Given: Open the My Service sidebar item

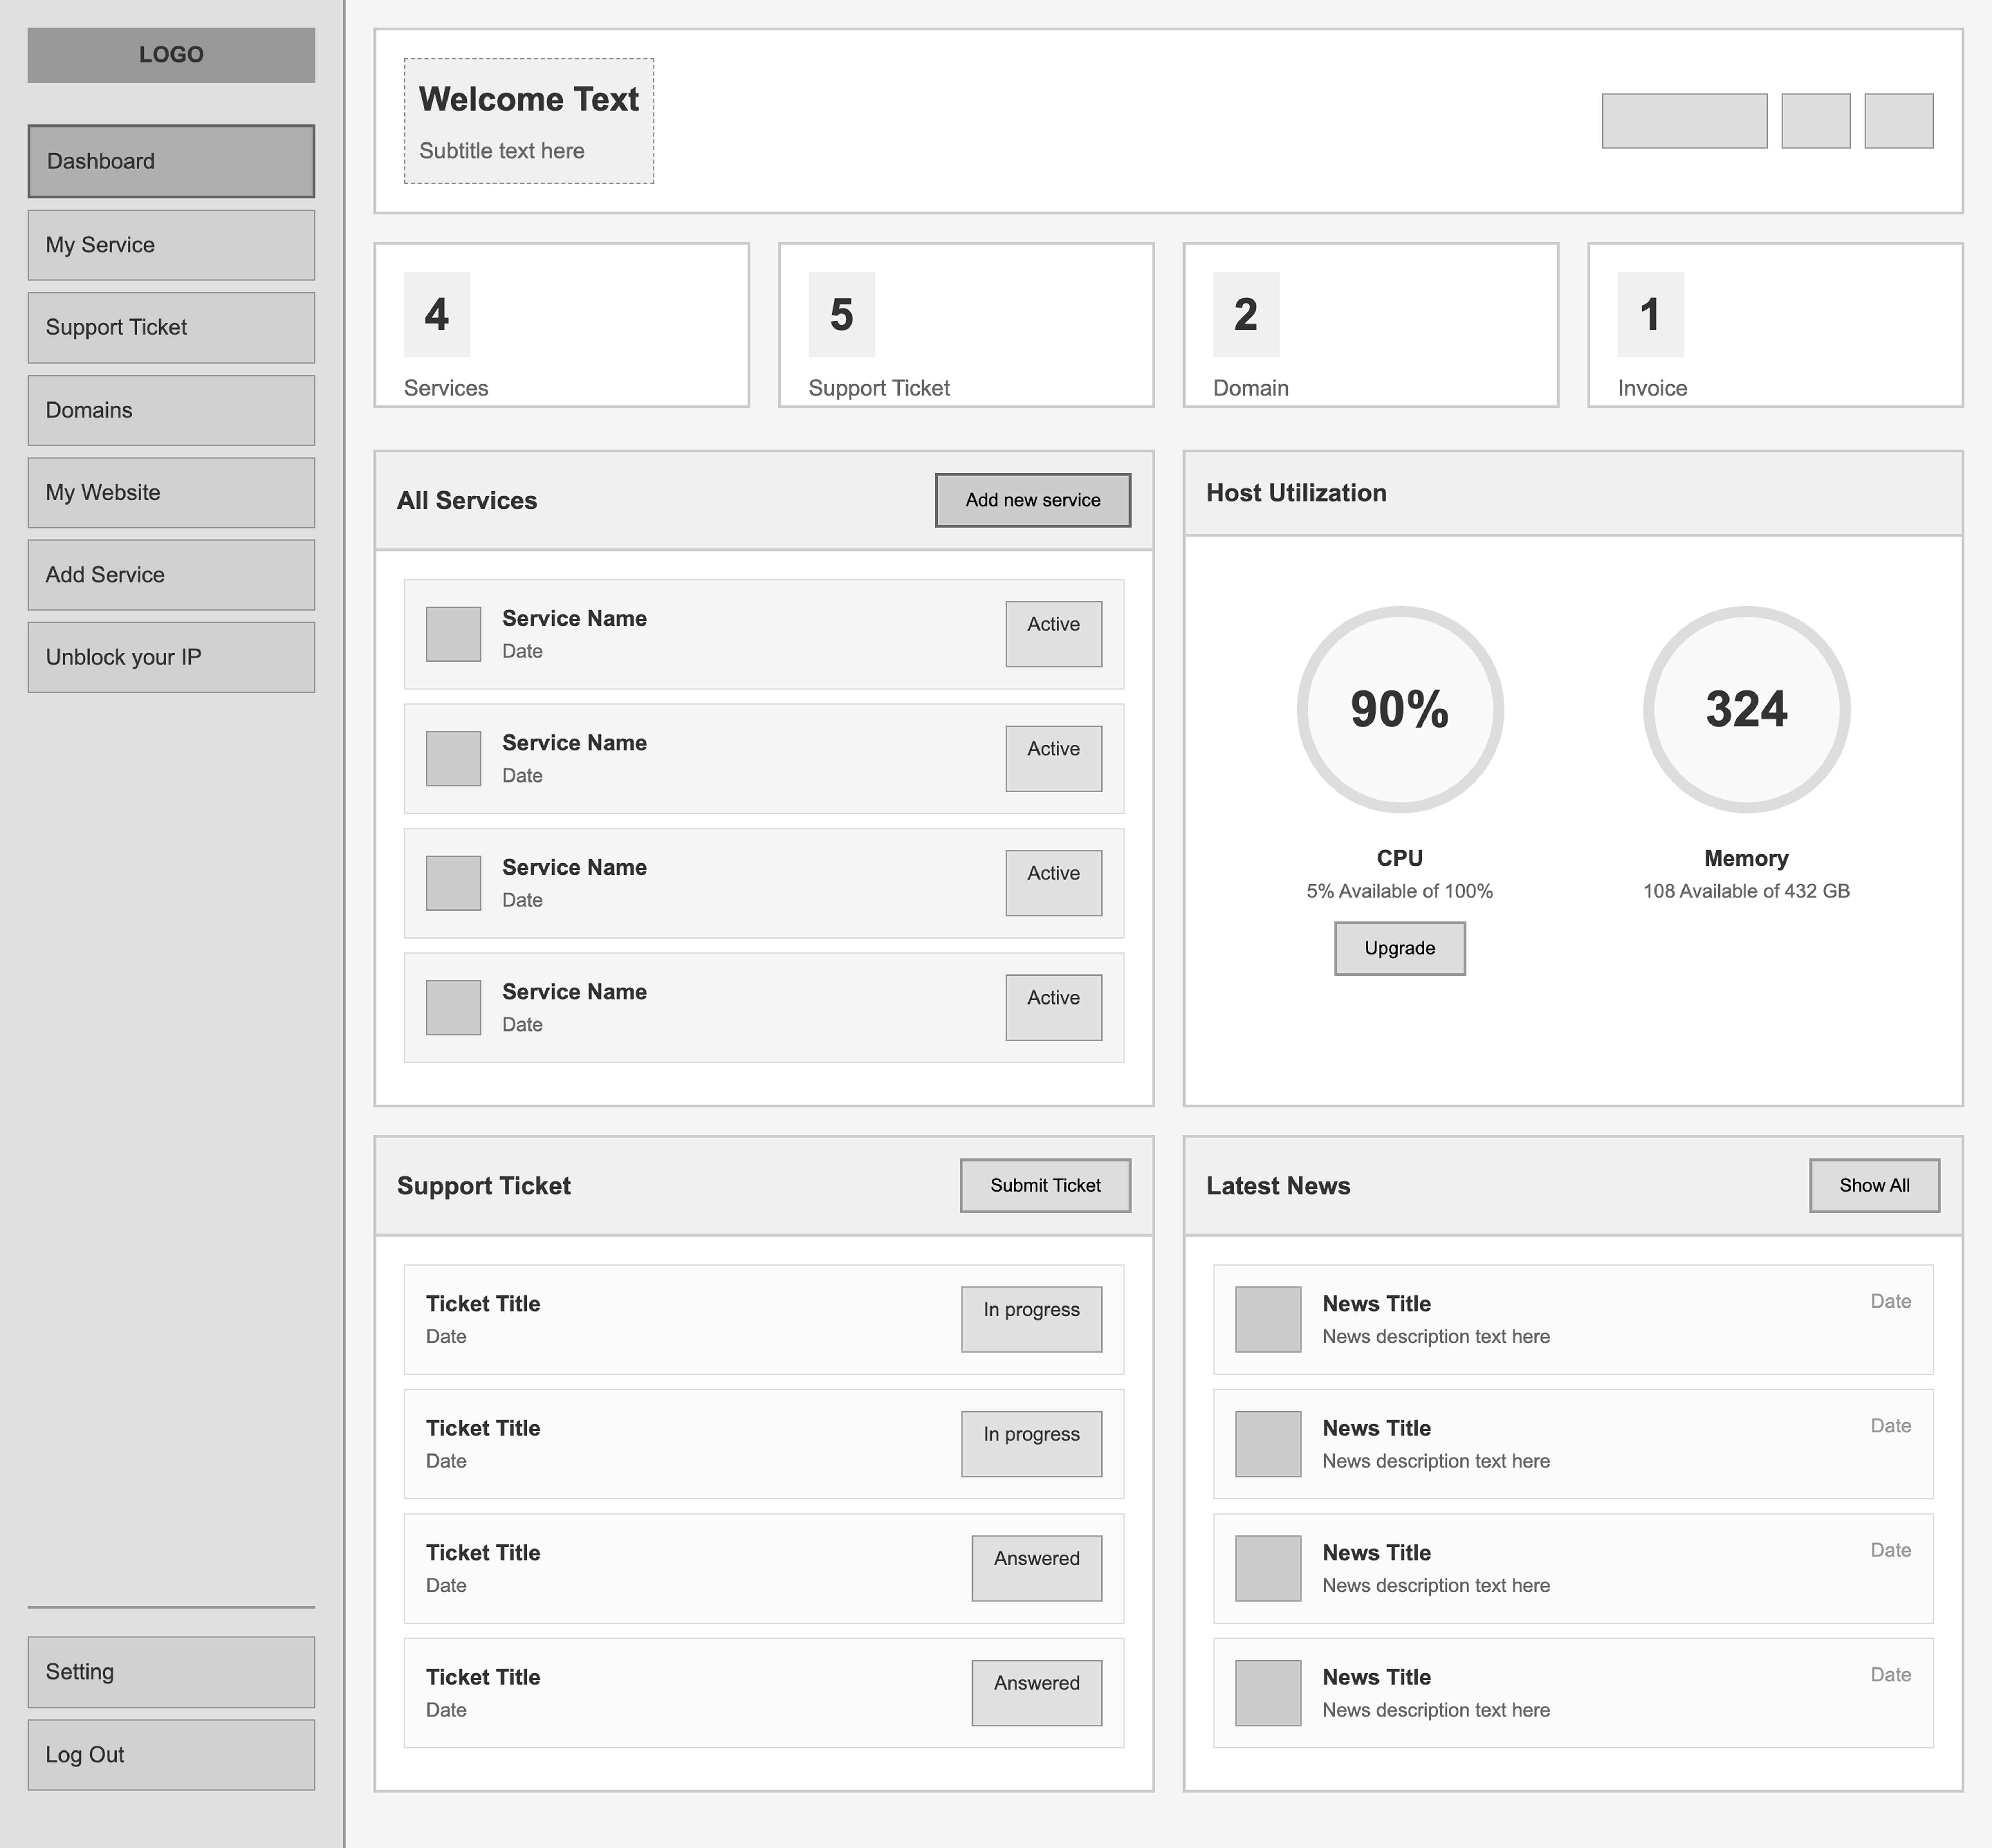Looking at the screenshot, I should pos(170,244).
